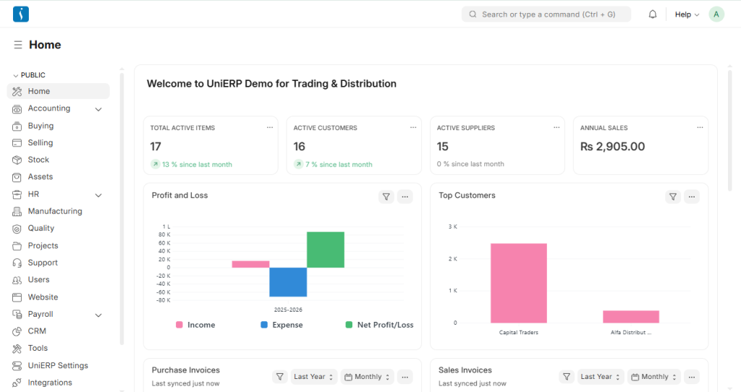
Task: Click the Users people icon
Action: coord(17,280)
